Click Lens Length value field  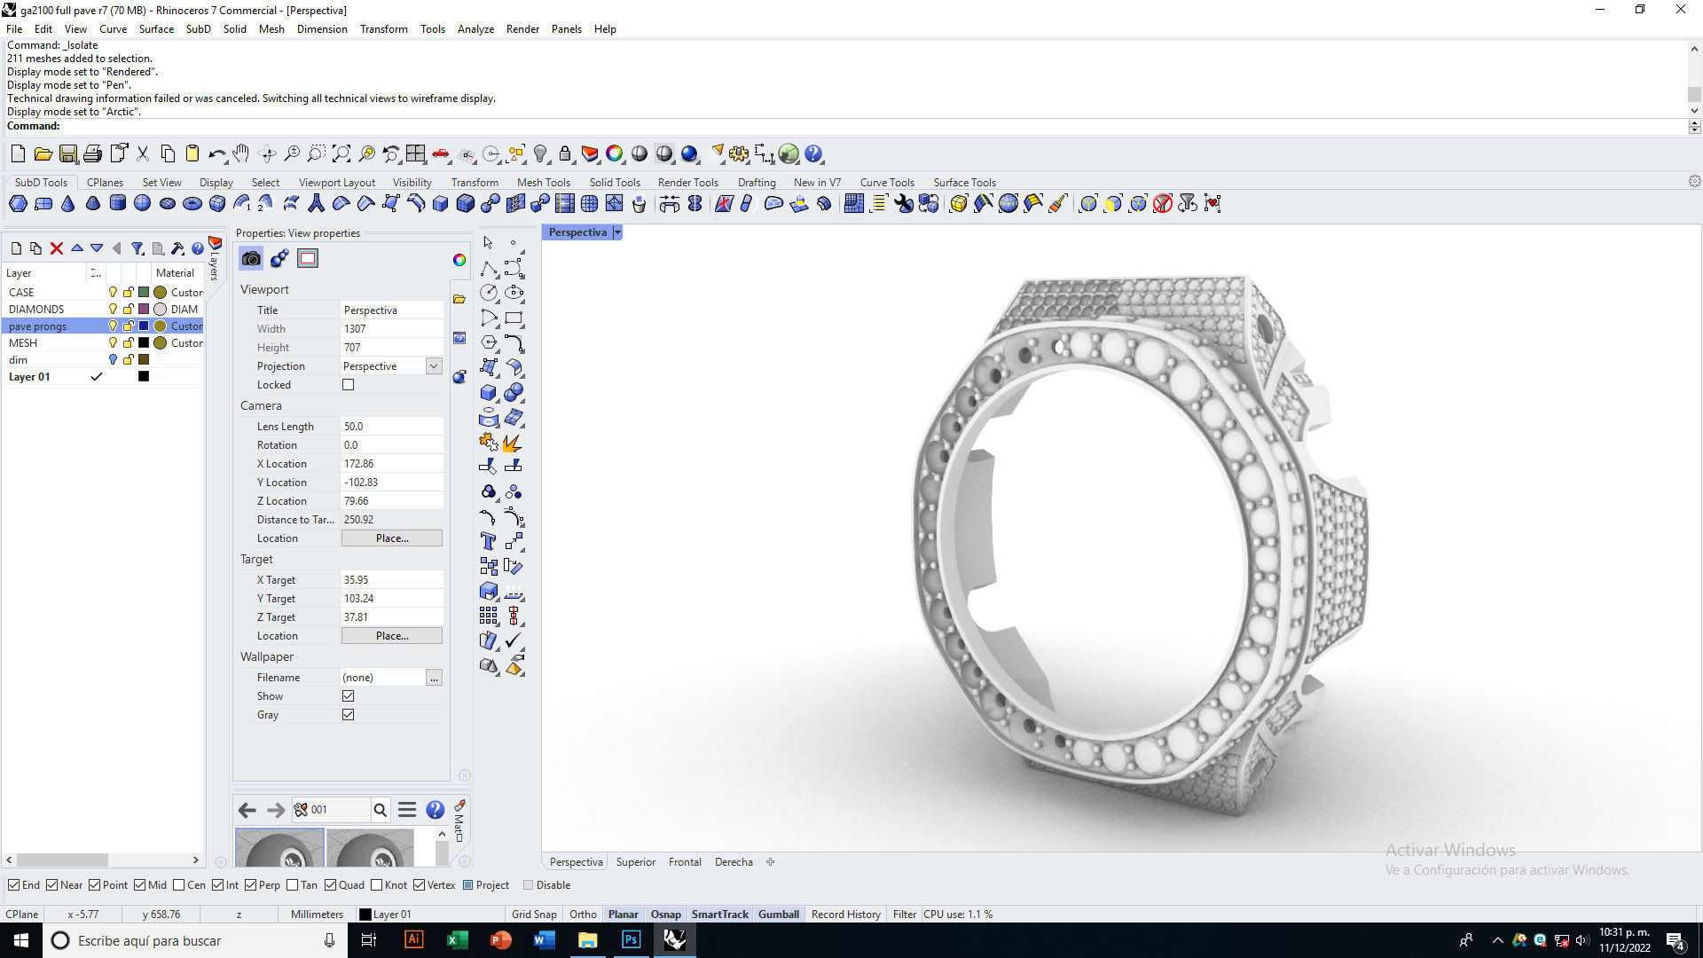point(392,427)
